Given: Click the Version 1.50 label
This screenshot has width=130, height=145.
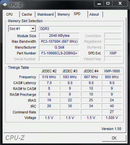Looking at the screenshot, I should click(111, 129).
